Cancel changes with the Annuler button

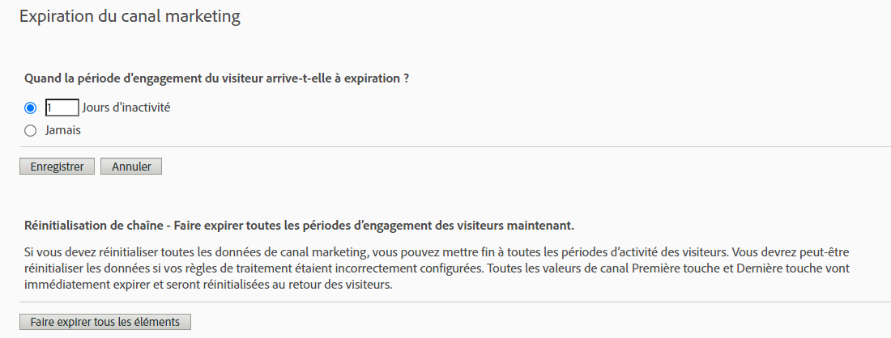click(x=131, y=166)
